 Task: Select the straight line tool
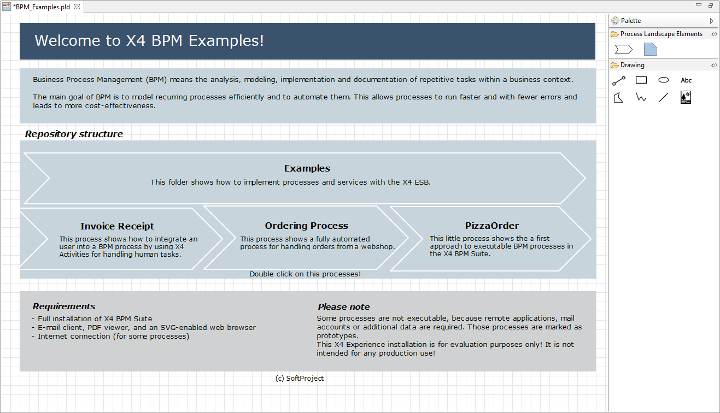click(x=663, y=98)
